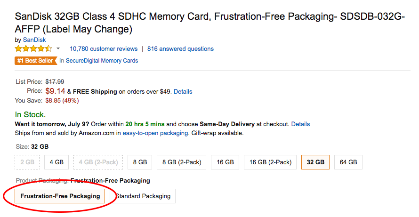Viewport: 419px width, 217px height.
Task: Select the 64 GB size option
Action: (x=348, y=162)
